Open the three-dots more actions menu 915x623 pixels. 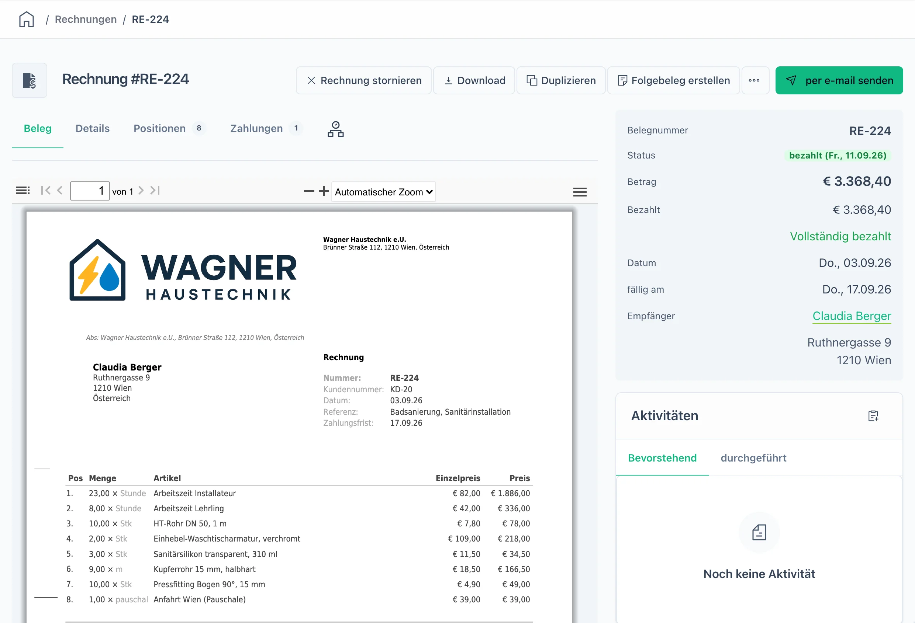(755, 80)
